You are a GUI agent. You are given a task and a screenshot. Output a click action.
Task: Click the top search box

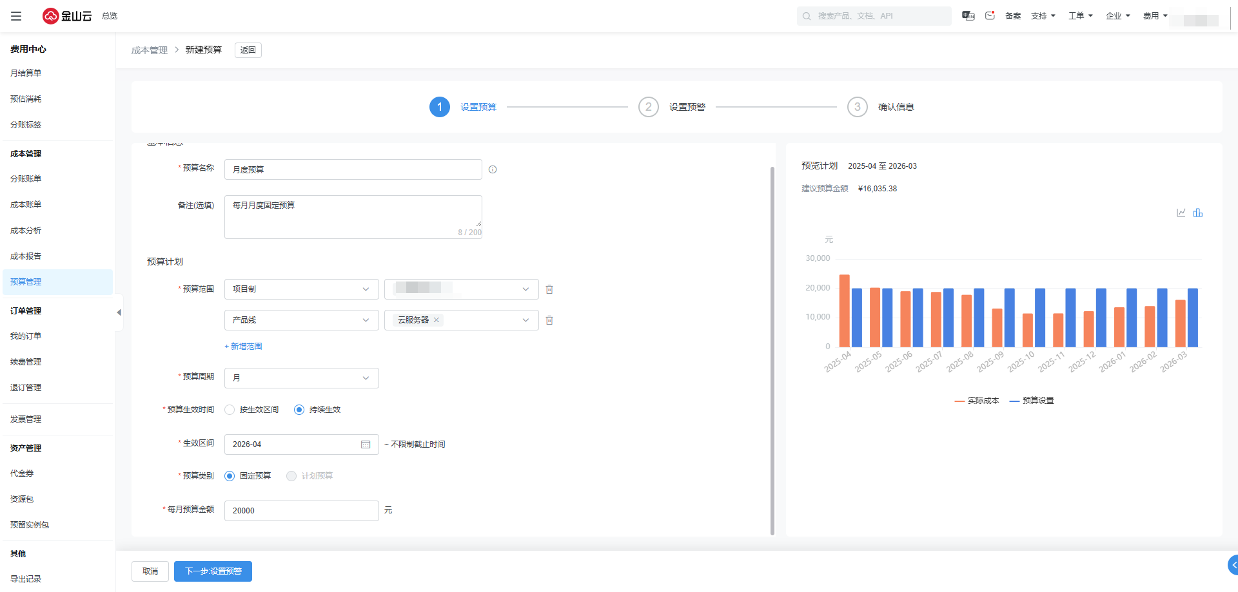click(874, 16)
